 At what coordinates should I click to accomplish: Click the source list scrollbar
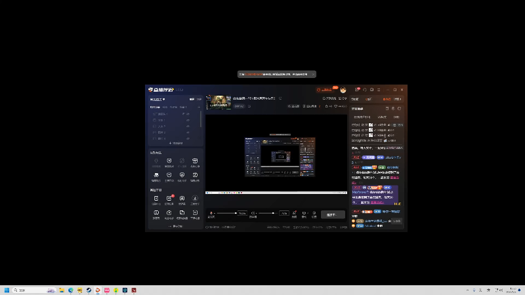tap(201, 119)
